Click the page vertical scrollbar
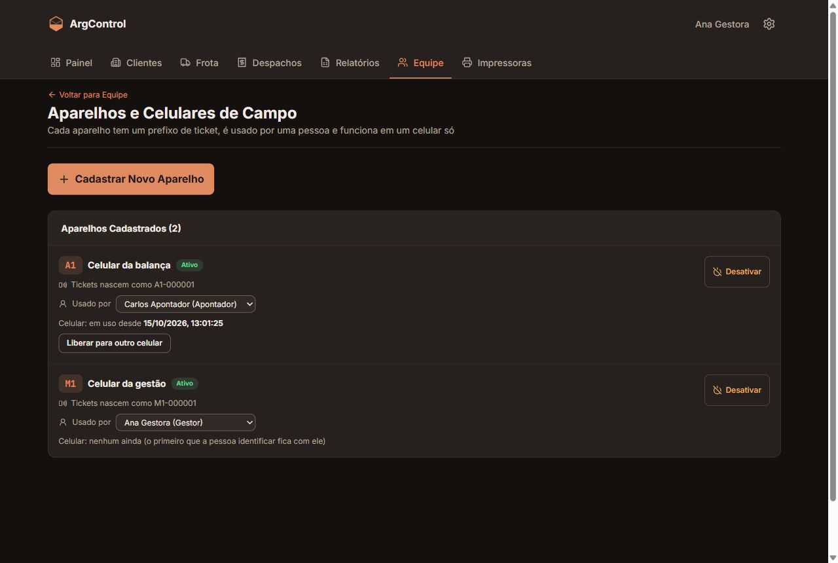The width and height of the screenshot is (838, 563). click(x=833, y=255)
